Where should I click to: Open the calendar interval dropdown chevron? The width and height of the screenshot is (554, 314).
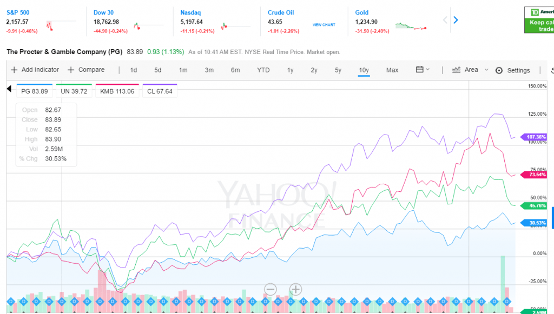click(x=427, y=70)
